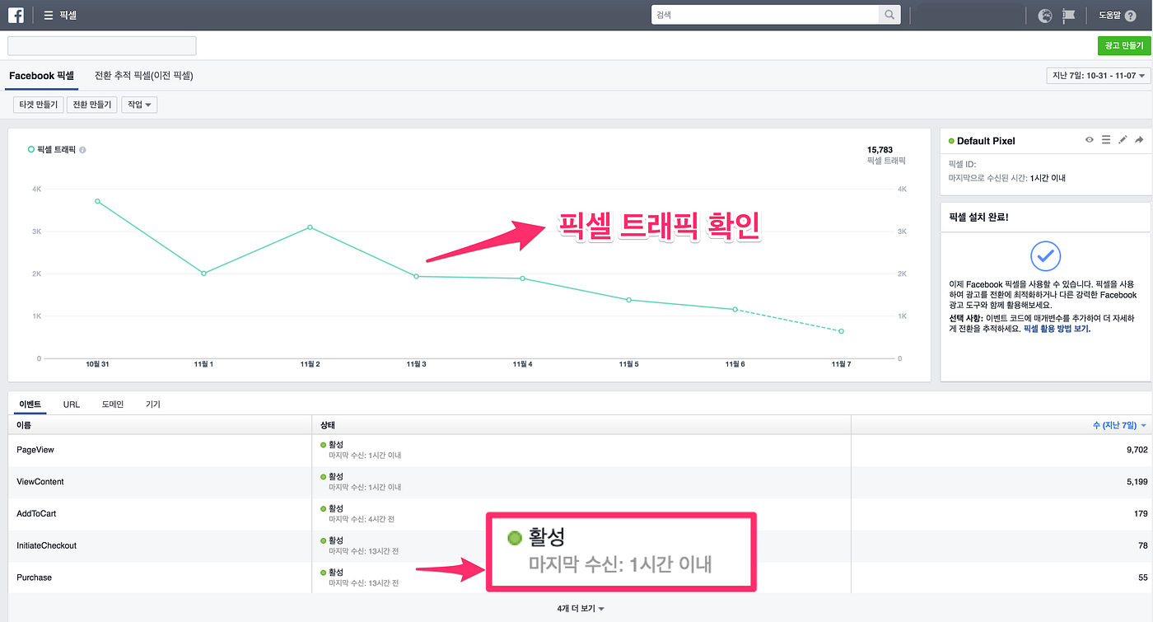Click the 활성 status in the ViewContent row

tap(336, 476)
